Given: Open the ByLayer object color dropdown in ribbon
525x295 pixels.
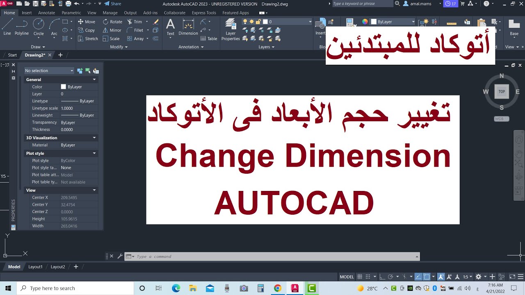Looking at the screenshot, I should point(393,21).
